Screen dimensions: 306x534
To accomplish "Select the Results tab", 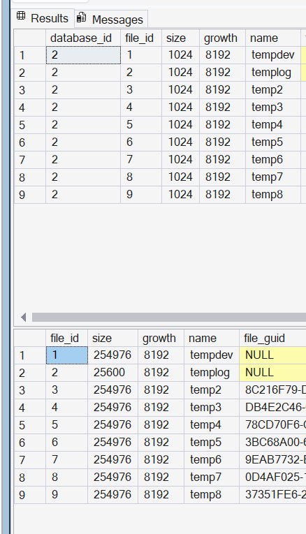I will click(43, 18).
